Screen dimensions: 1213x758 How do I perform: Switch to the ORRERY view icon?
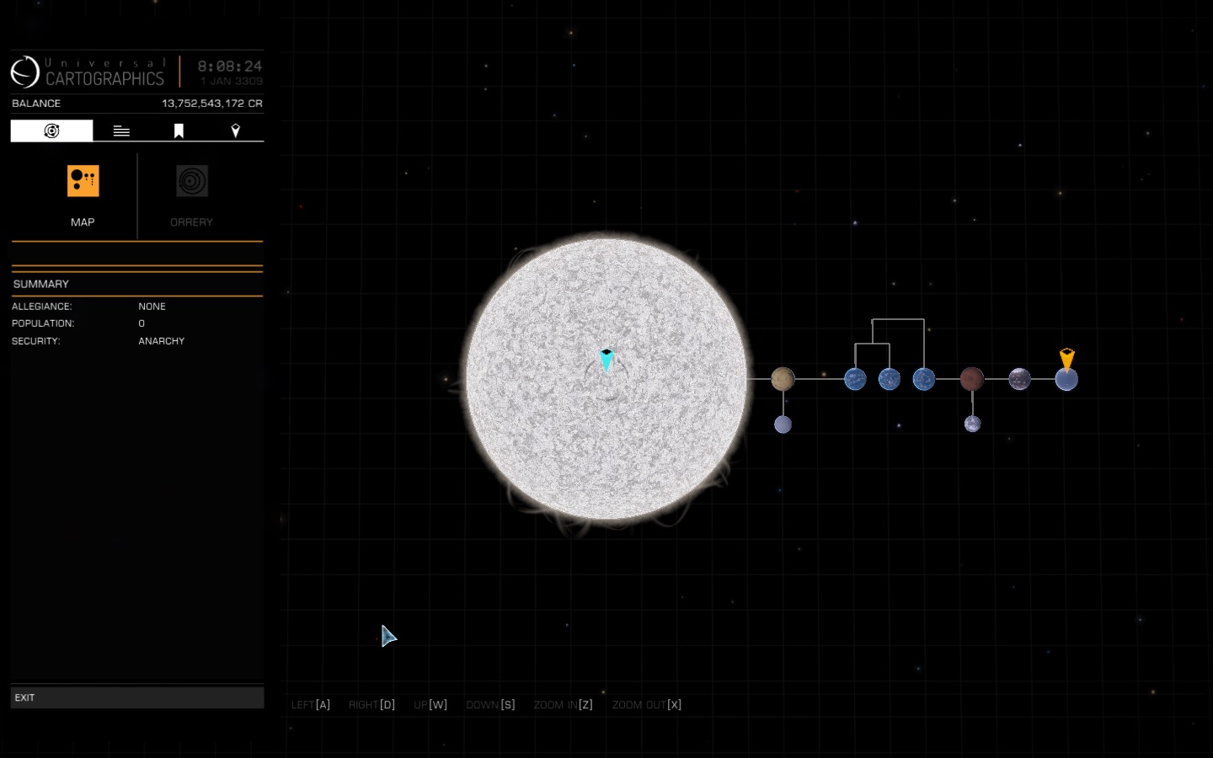[192, 181]
